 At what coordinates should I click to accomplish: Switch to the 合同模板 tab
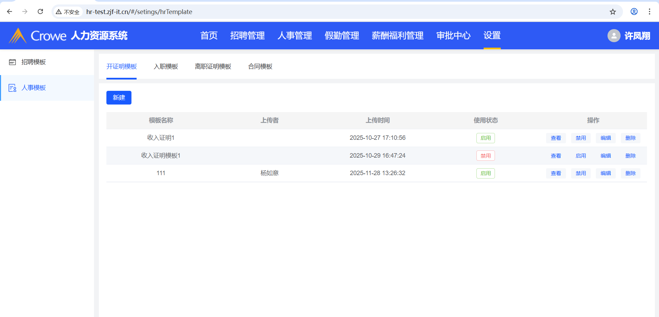260,66
